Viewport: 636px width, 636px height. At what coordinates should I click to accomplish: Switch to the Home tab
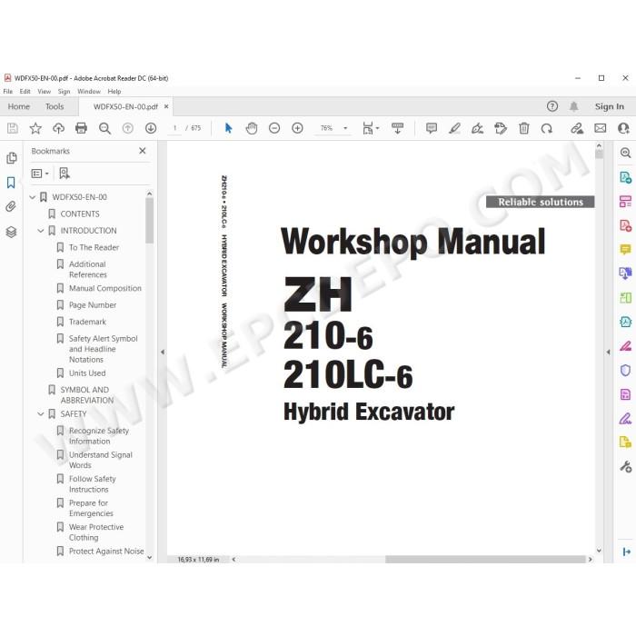(x=19, y=106)
